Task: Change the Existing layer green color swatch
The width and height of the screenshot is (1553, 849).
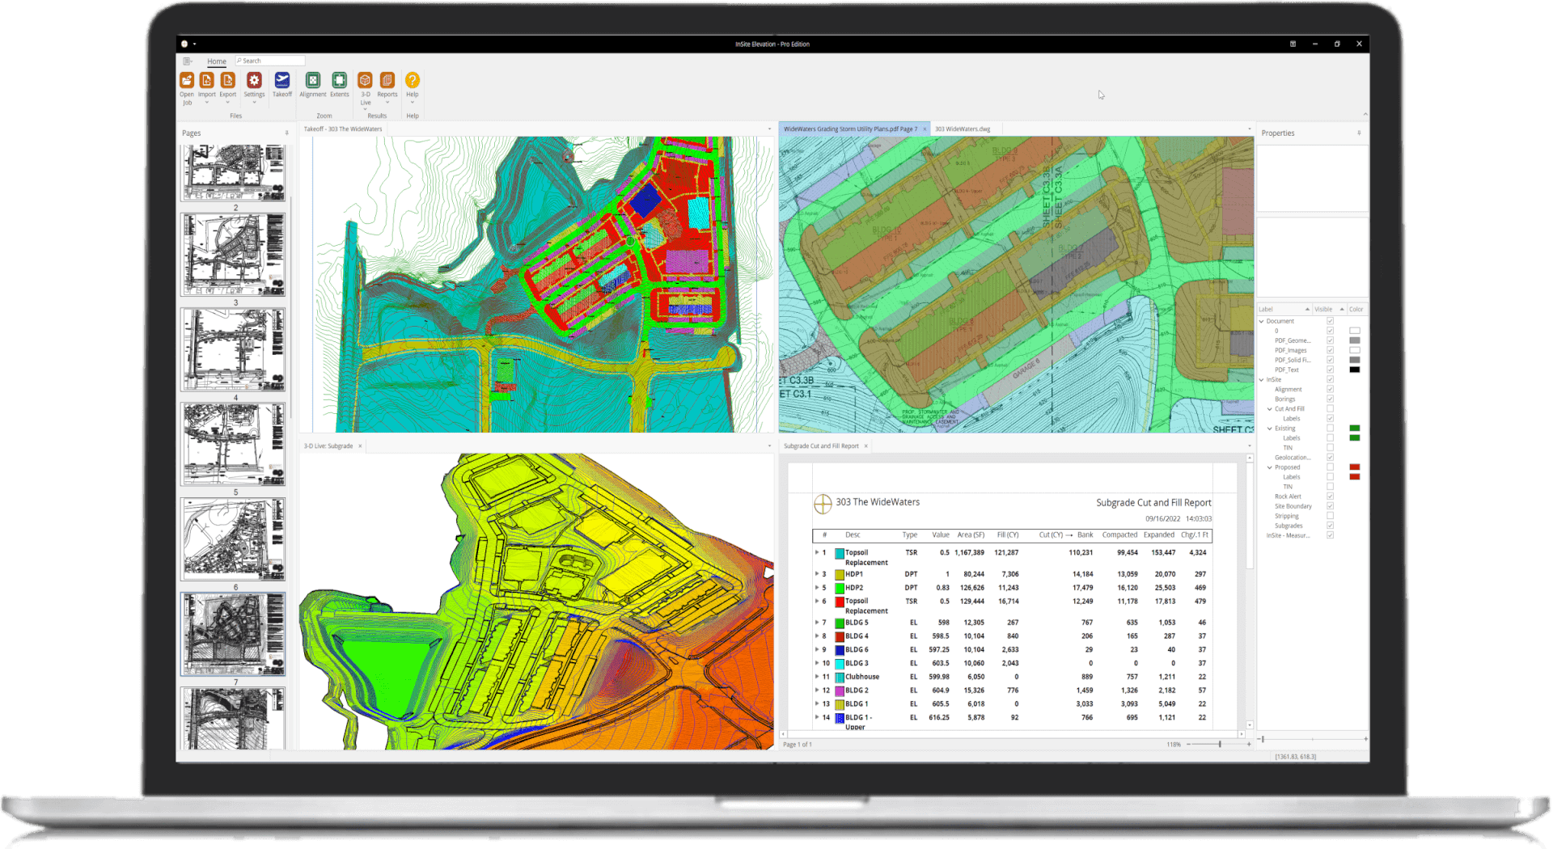Action: 1355,429
